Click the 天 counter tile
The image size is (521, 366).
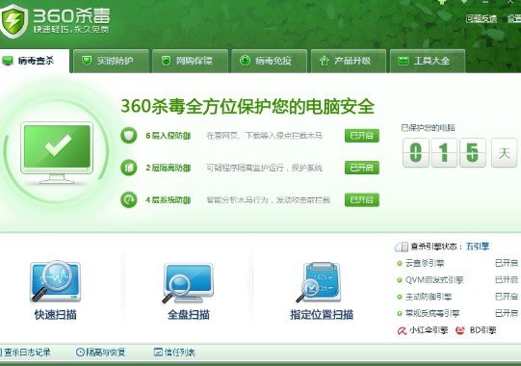505,153
